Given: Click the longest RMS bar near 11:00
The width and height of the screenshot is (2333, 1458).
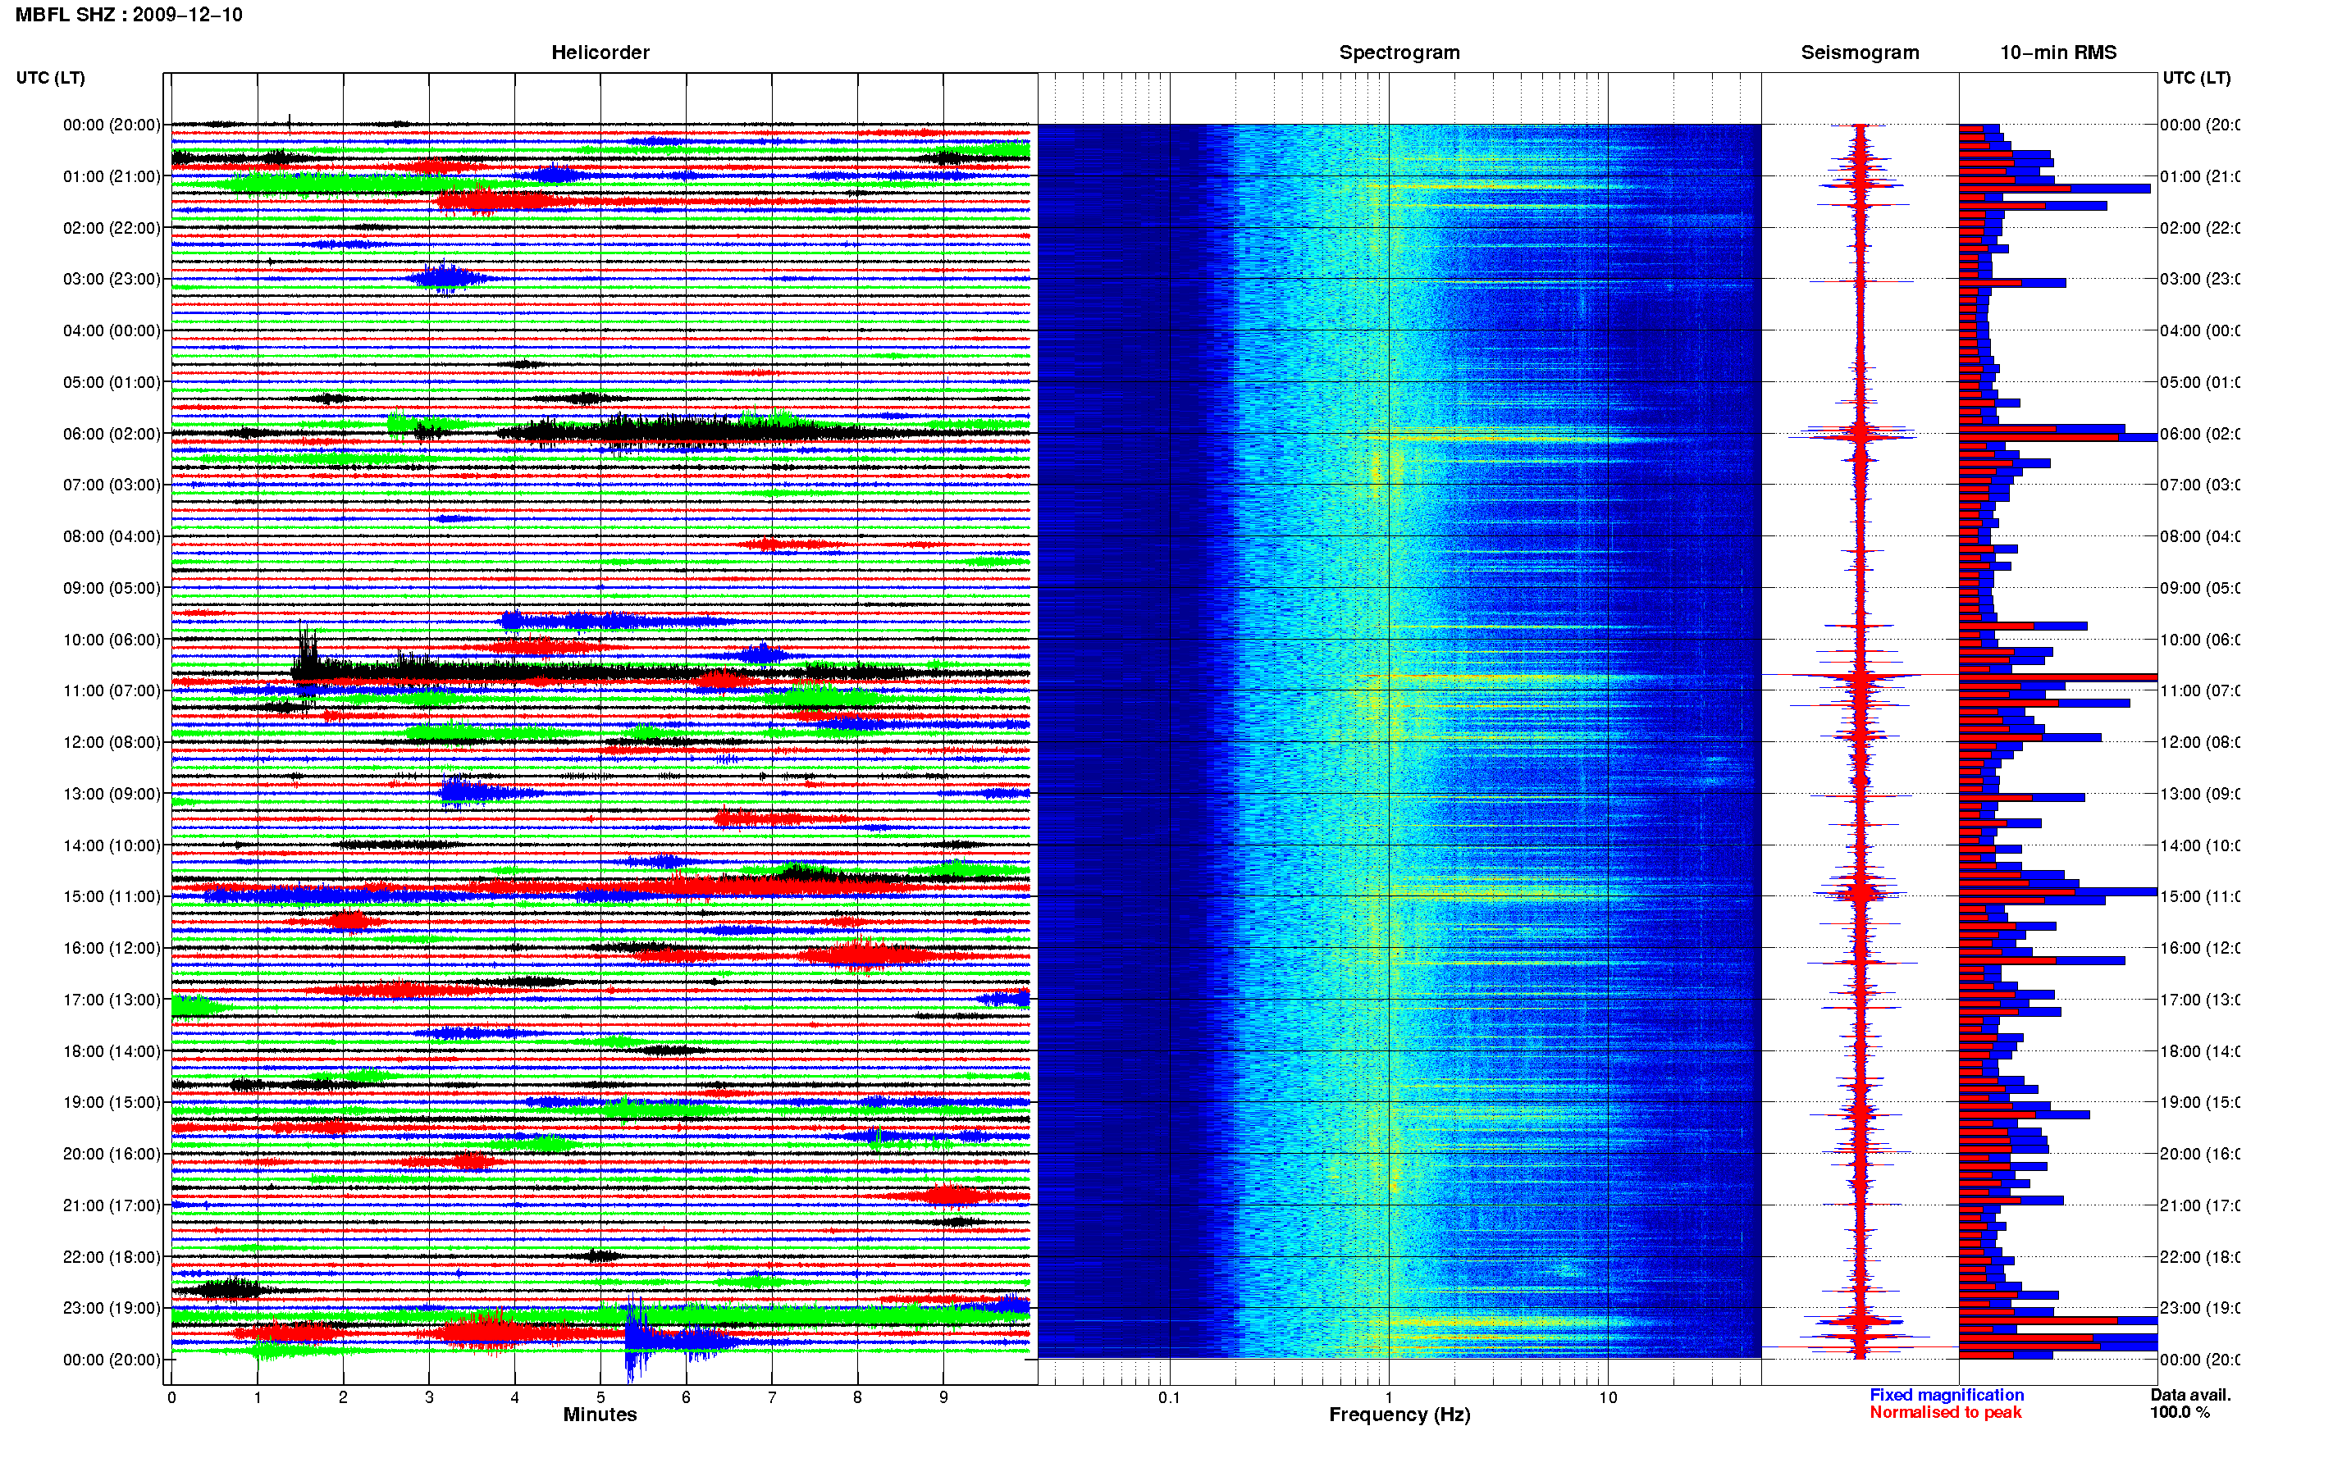Looking at the screenshot, I should point(2057,678).
